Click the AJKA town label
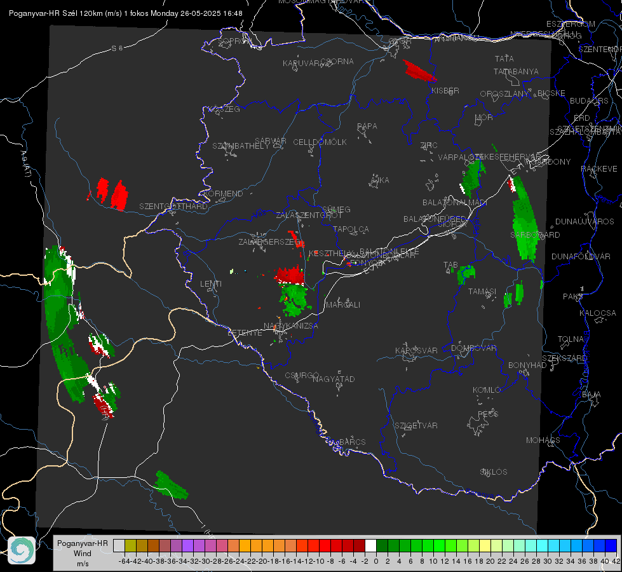622x572 pixels. [x=380, y=180]
